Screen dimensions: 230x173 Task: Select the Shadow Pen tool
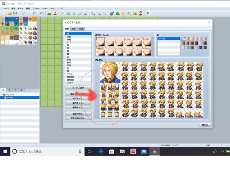86,14
